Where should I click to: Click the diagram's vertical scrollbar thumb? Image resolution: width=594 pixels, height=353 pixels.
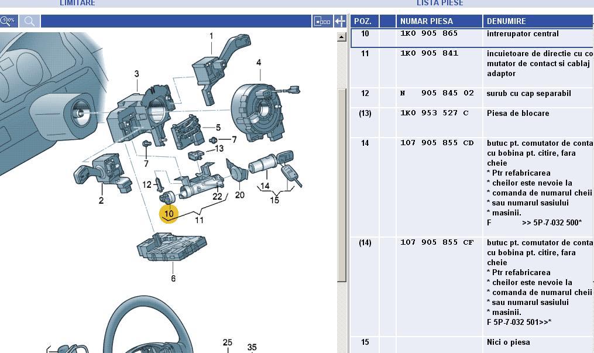click(342, 184)
